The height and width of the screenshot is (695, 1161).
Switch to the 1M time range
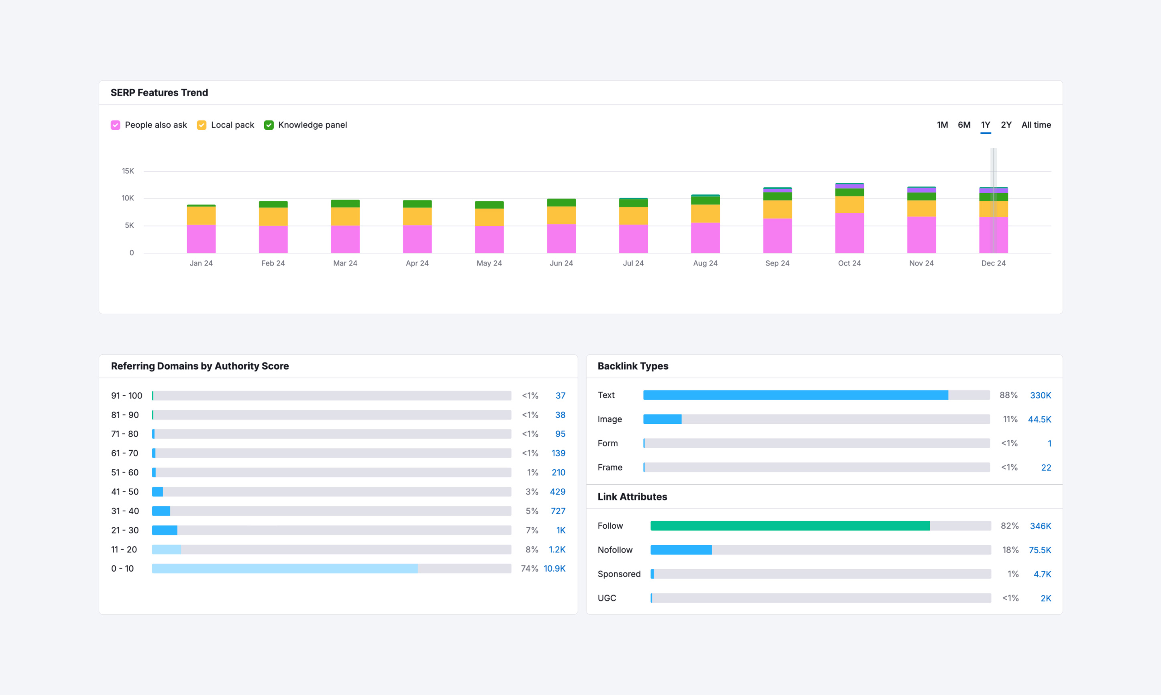tap(942, 125)
